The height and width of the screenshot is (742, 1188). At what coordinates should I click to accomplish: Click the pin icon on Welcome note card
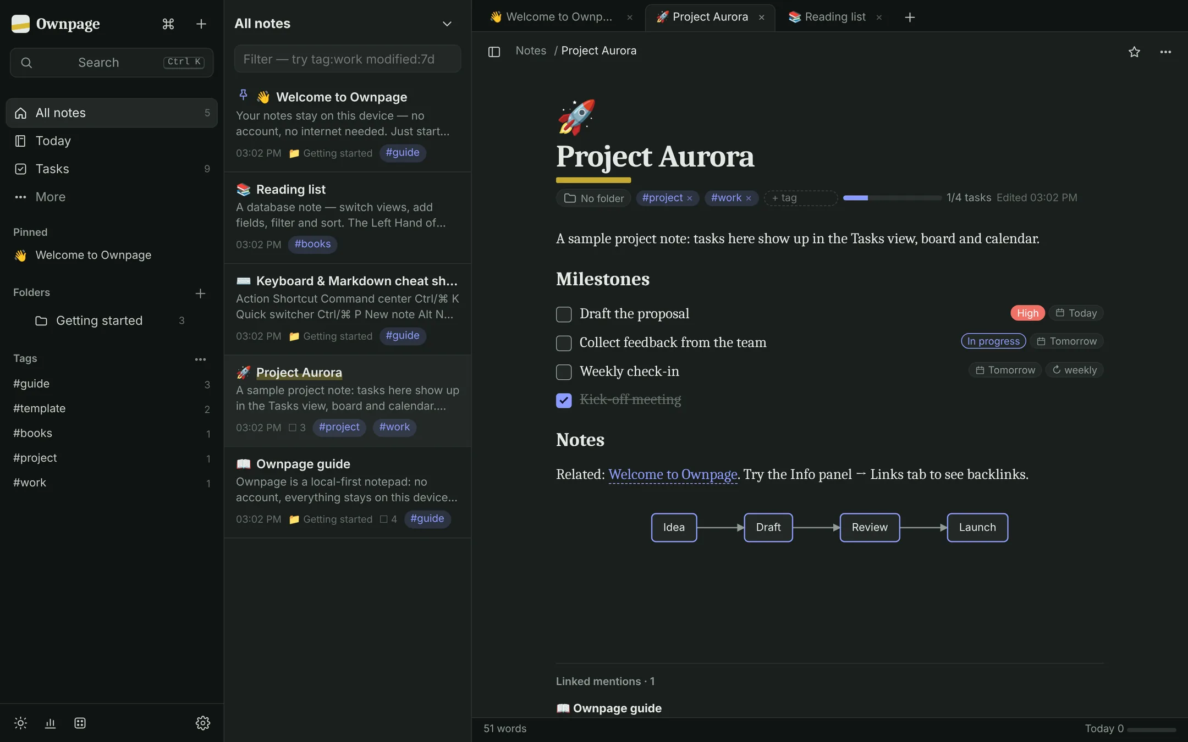coord(243,95)
